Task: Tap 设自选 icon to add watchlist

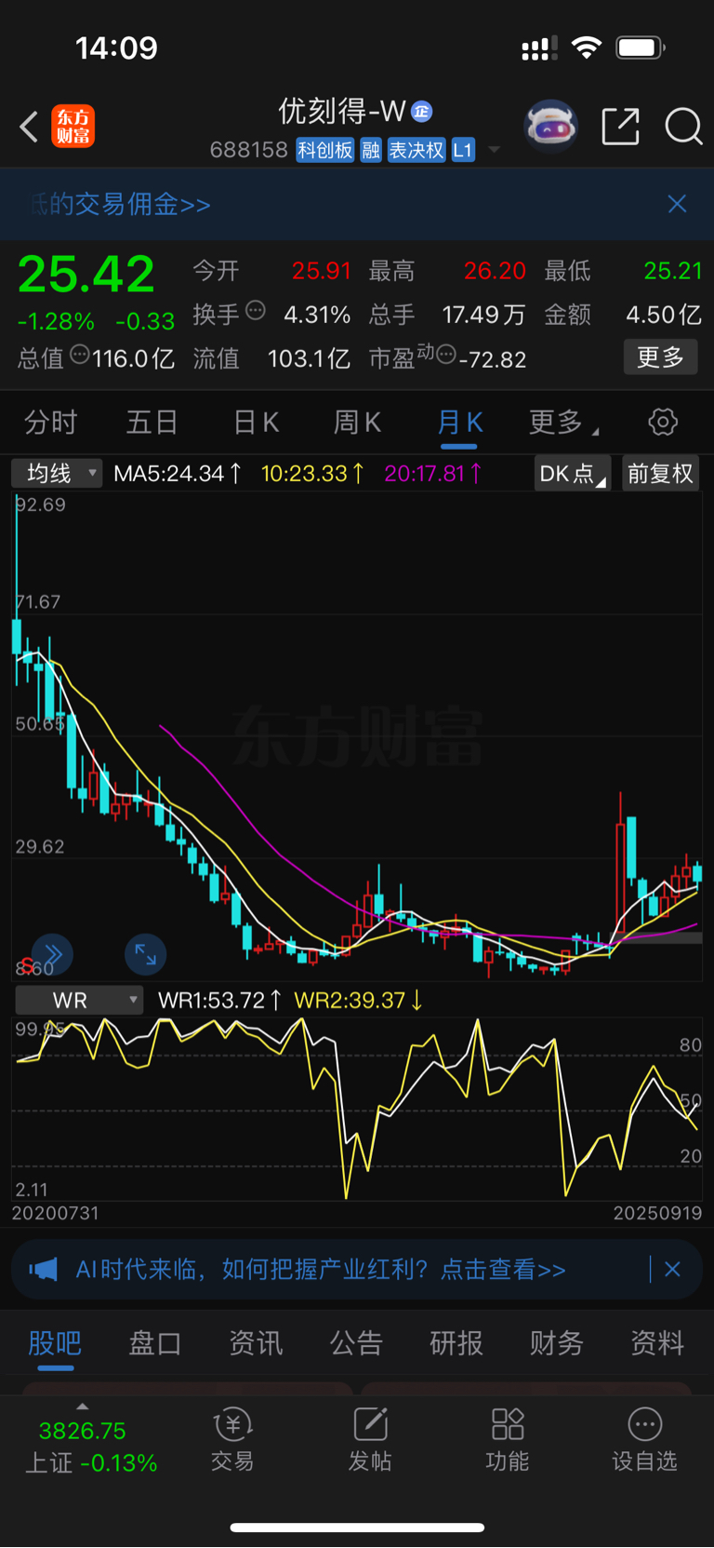Action: tap(644, 1441)
